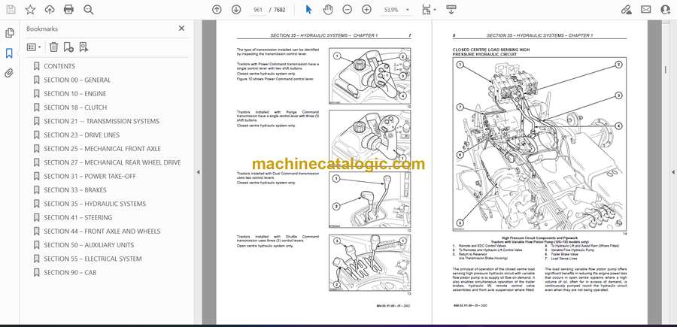Open the CONTENTS bookmark

point(59,66)
